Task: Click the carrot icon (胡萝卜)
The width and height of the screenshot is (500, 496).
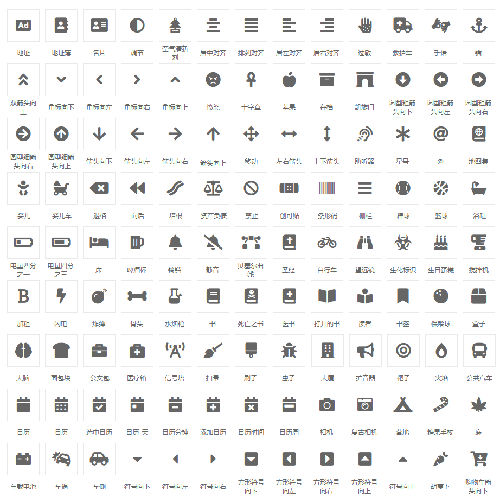Action: pos(441,459)
